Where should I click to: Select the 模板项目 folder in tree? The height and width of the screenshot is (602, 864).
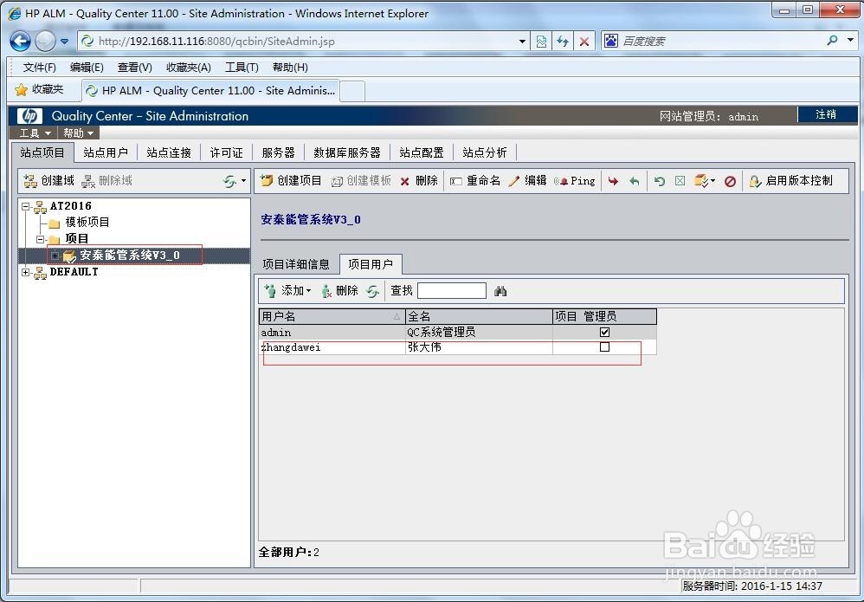tap(87, 222)
